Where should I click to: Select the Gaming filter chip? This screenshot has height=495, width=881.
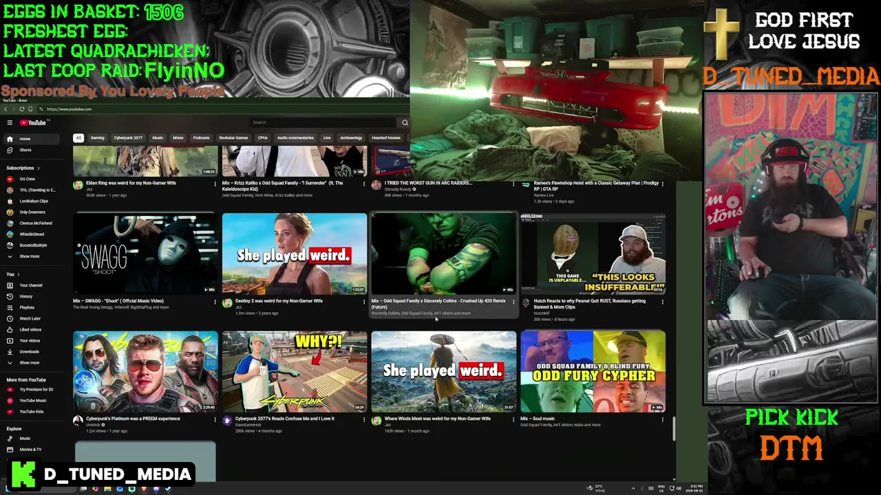tap(97, 137)
